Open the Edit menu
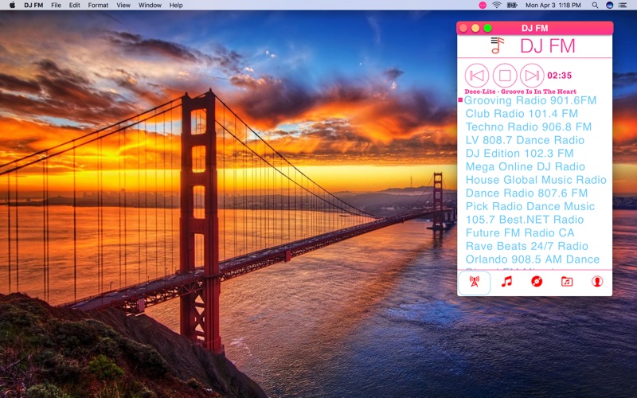This screenshot has height=398, width=637. coord(74,6)
